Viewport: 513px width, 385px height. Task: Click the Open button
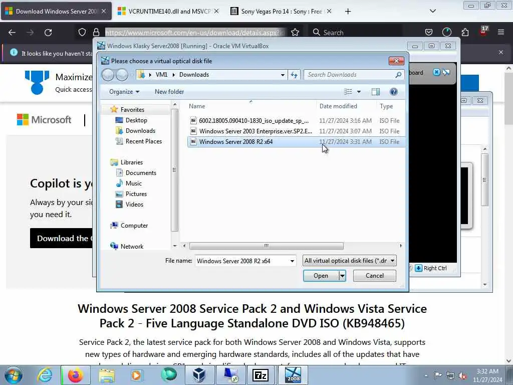coord(321,276)
